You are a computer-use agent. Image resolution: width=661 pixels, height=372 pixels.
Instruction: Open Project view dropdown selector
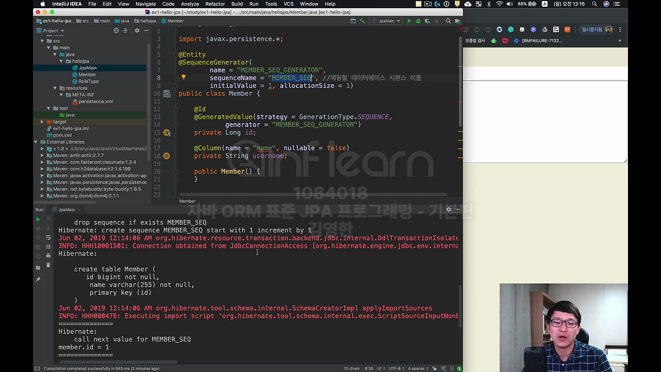click(x=50, y=30)
